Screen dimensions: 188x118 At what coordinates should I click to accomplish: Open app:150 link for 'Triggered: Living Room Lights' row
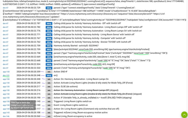6,101
